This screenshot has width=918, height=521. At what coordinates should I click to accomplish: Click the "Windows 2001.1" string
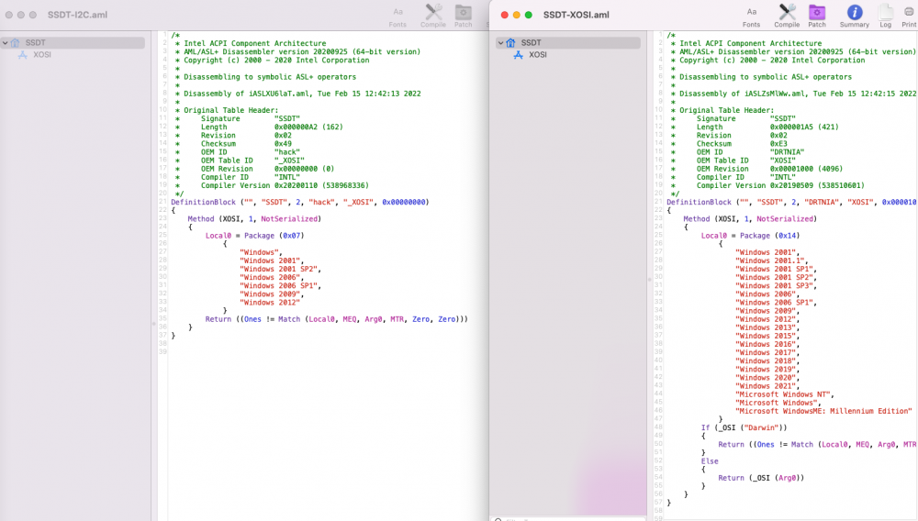pos(769,260)
